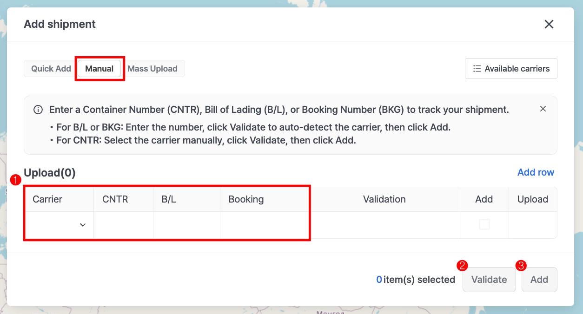The image size is (583, 314).
Task: Click the Upload column header
Action: [532, 199]
